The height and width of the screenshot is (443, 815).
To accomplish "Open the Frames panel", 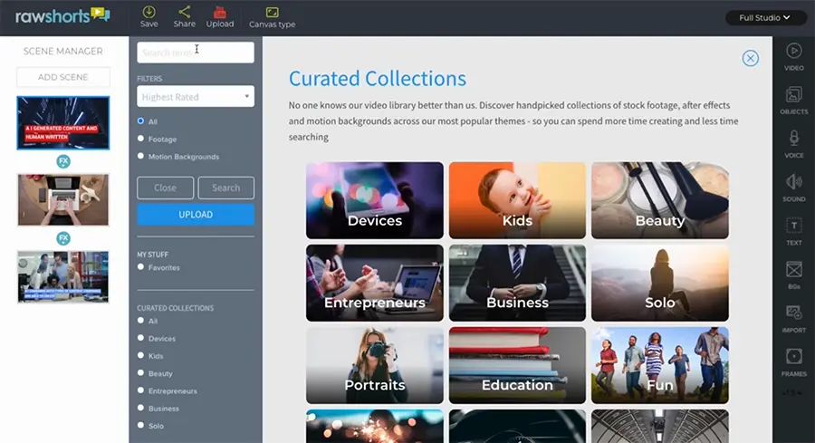I will coord(793,362).
